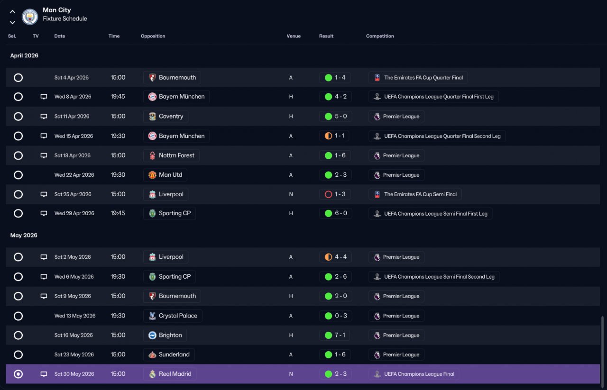Go to next club with down chevron
Viewport: 607px width, 390px height.
coord(12,22)
